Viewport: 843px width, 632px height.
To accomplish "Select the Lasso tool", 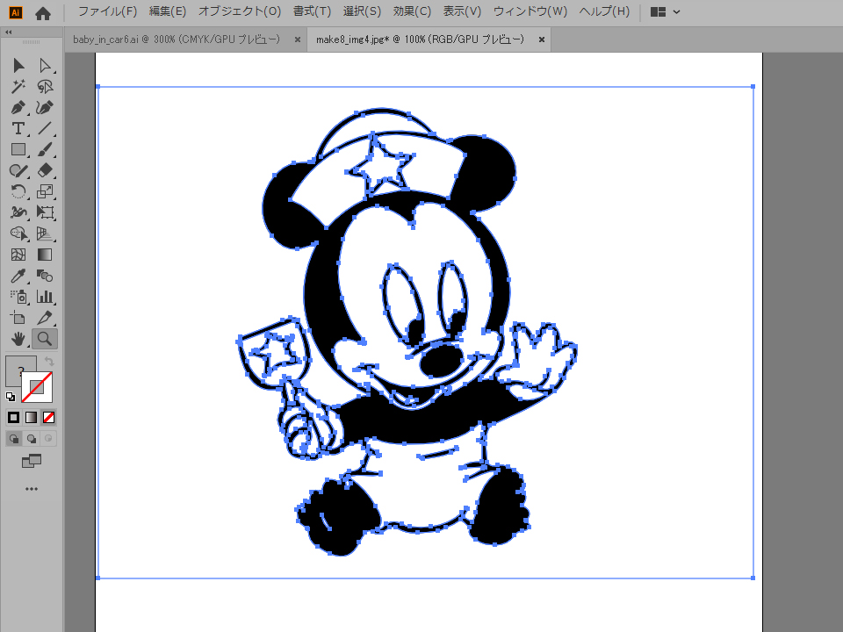I will point(45,87).
